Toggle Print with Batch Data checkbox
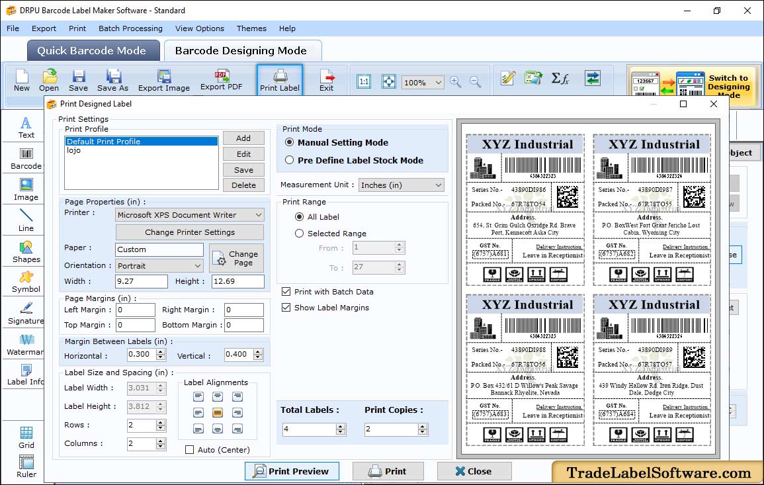Image resolution: width=764 pixels, height=485 pixels. tap(286, 292)
